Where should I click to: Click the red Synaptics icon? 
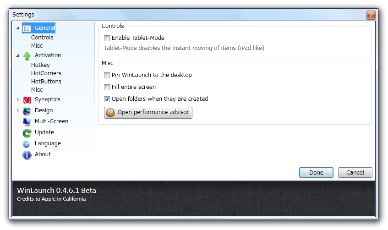coord(27,100)
